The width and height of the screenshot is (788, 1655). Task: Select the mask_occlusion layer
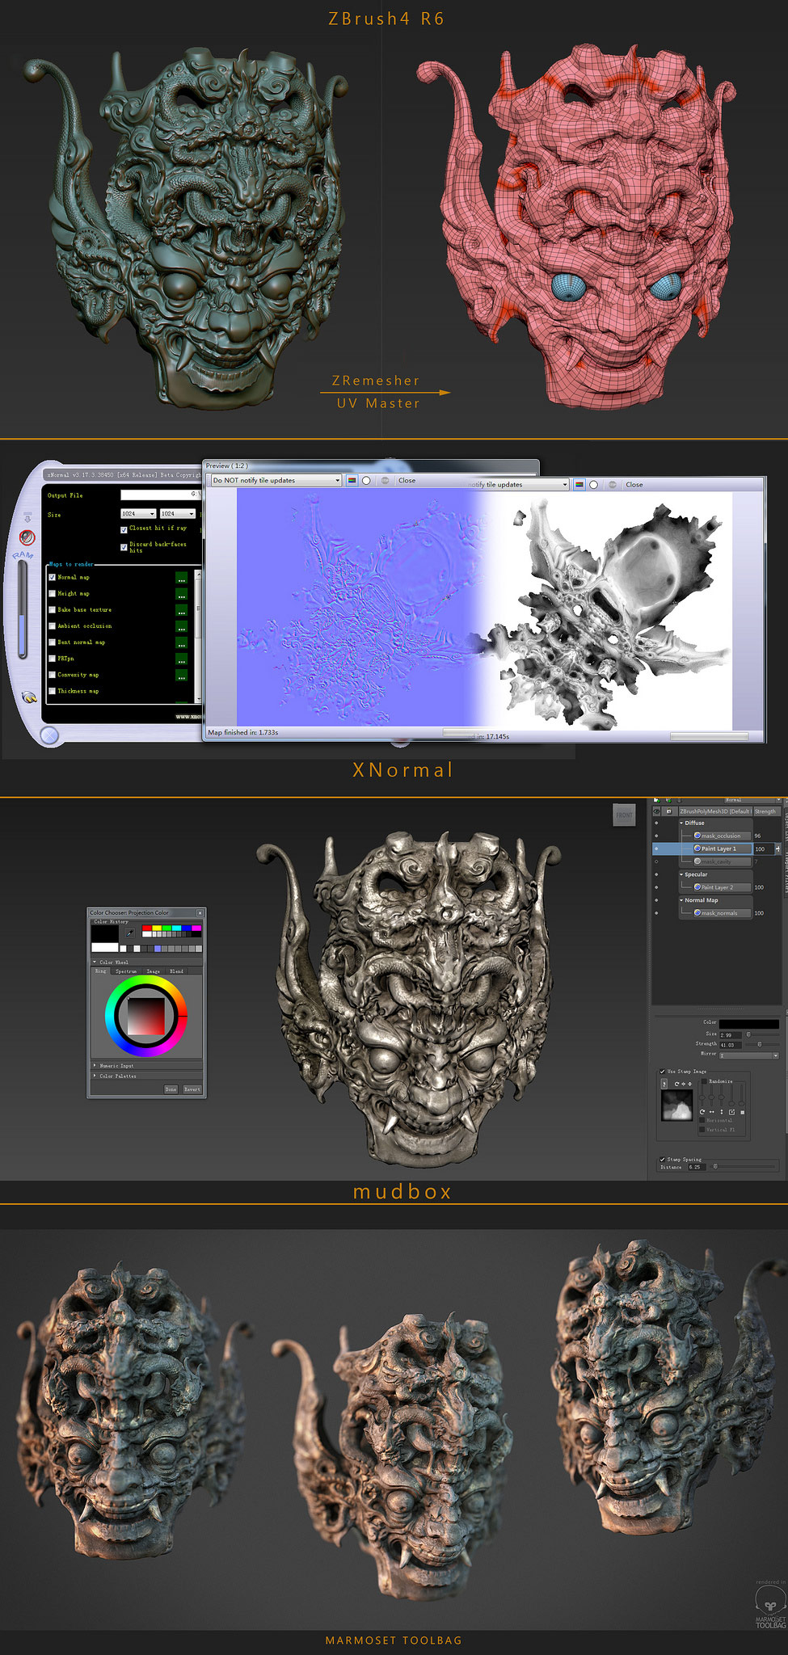tap(722, 836)
